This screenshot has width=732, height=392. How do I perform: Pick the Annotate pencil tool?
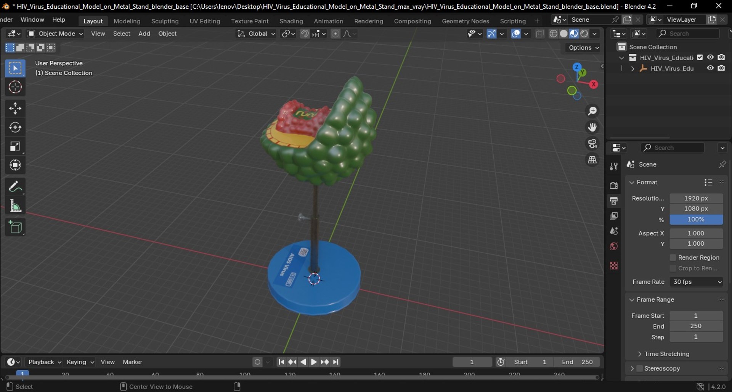point(15,187)
